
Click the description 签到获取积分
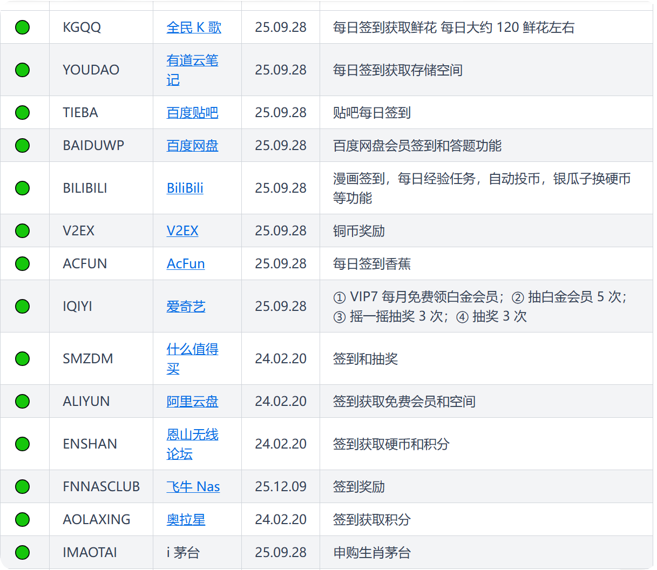[372, 519]
